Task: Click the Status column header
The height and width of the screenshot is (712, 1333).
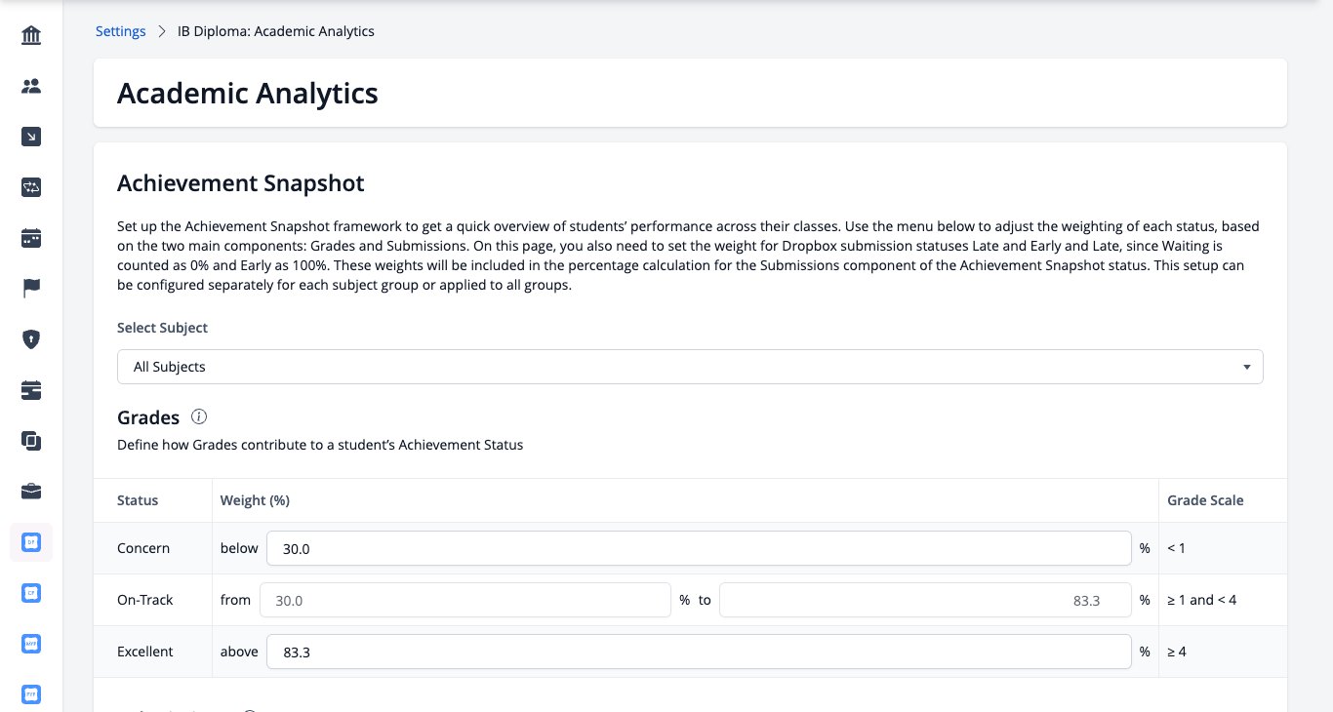Action: click(138, 500)
